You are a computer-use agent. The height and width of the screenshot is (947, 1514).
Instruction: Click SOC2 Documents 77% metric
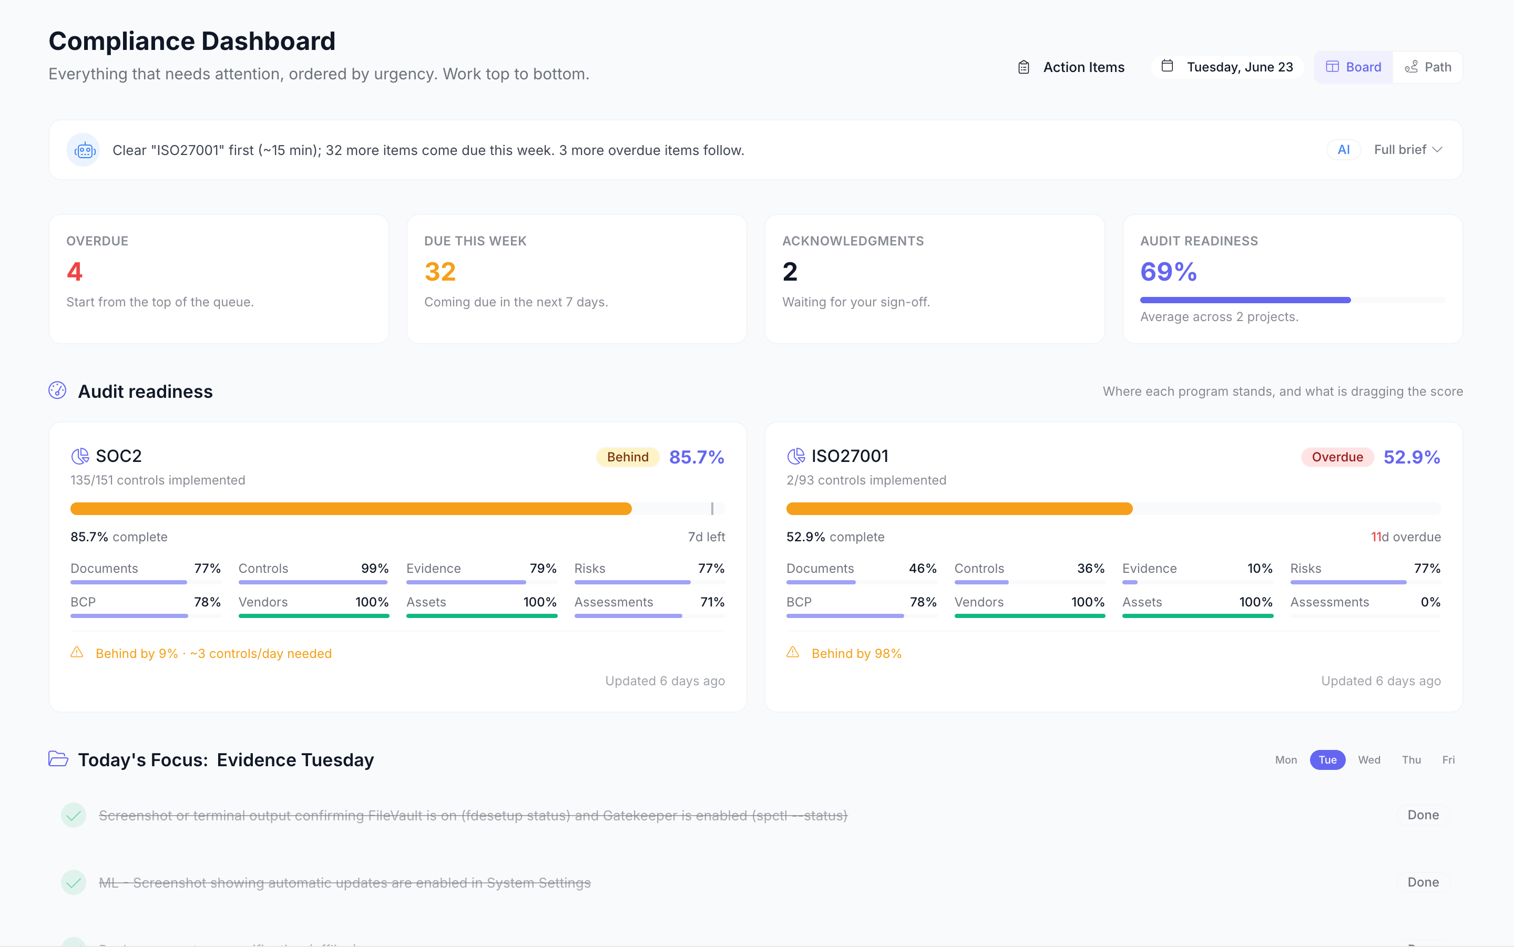(x=145, y=572)
